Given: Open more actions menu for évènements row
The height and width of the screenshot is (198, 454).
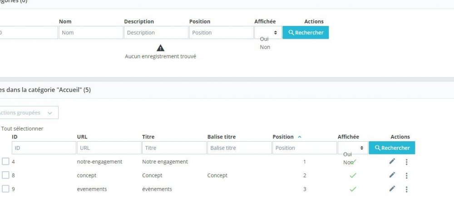Looking at the screenshot, I should pos(406,189).
